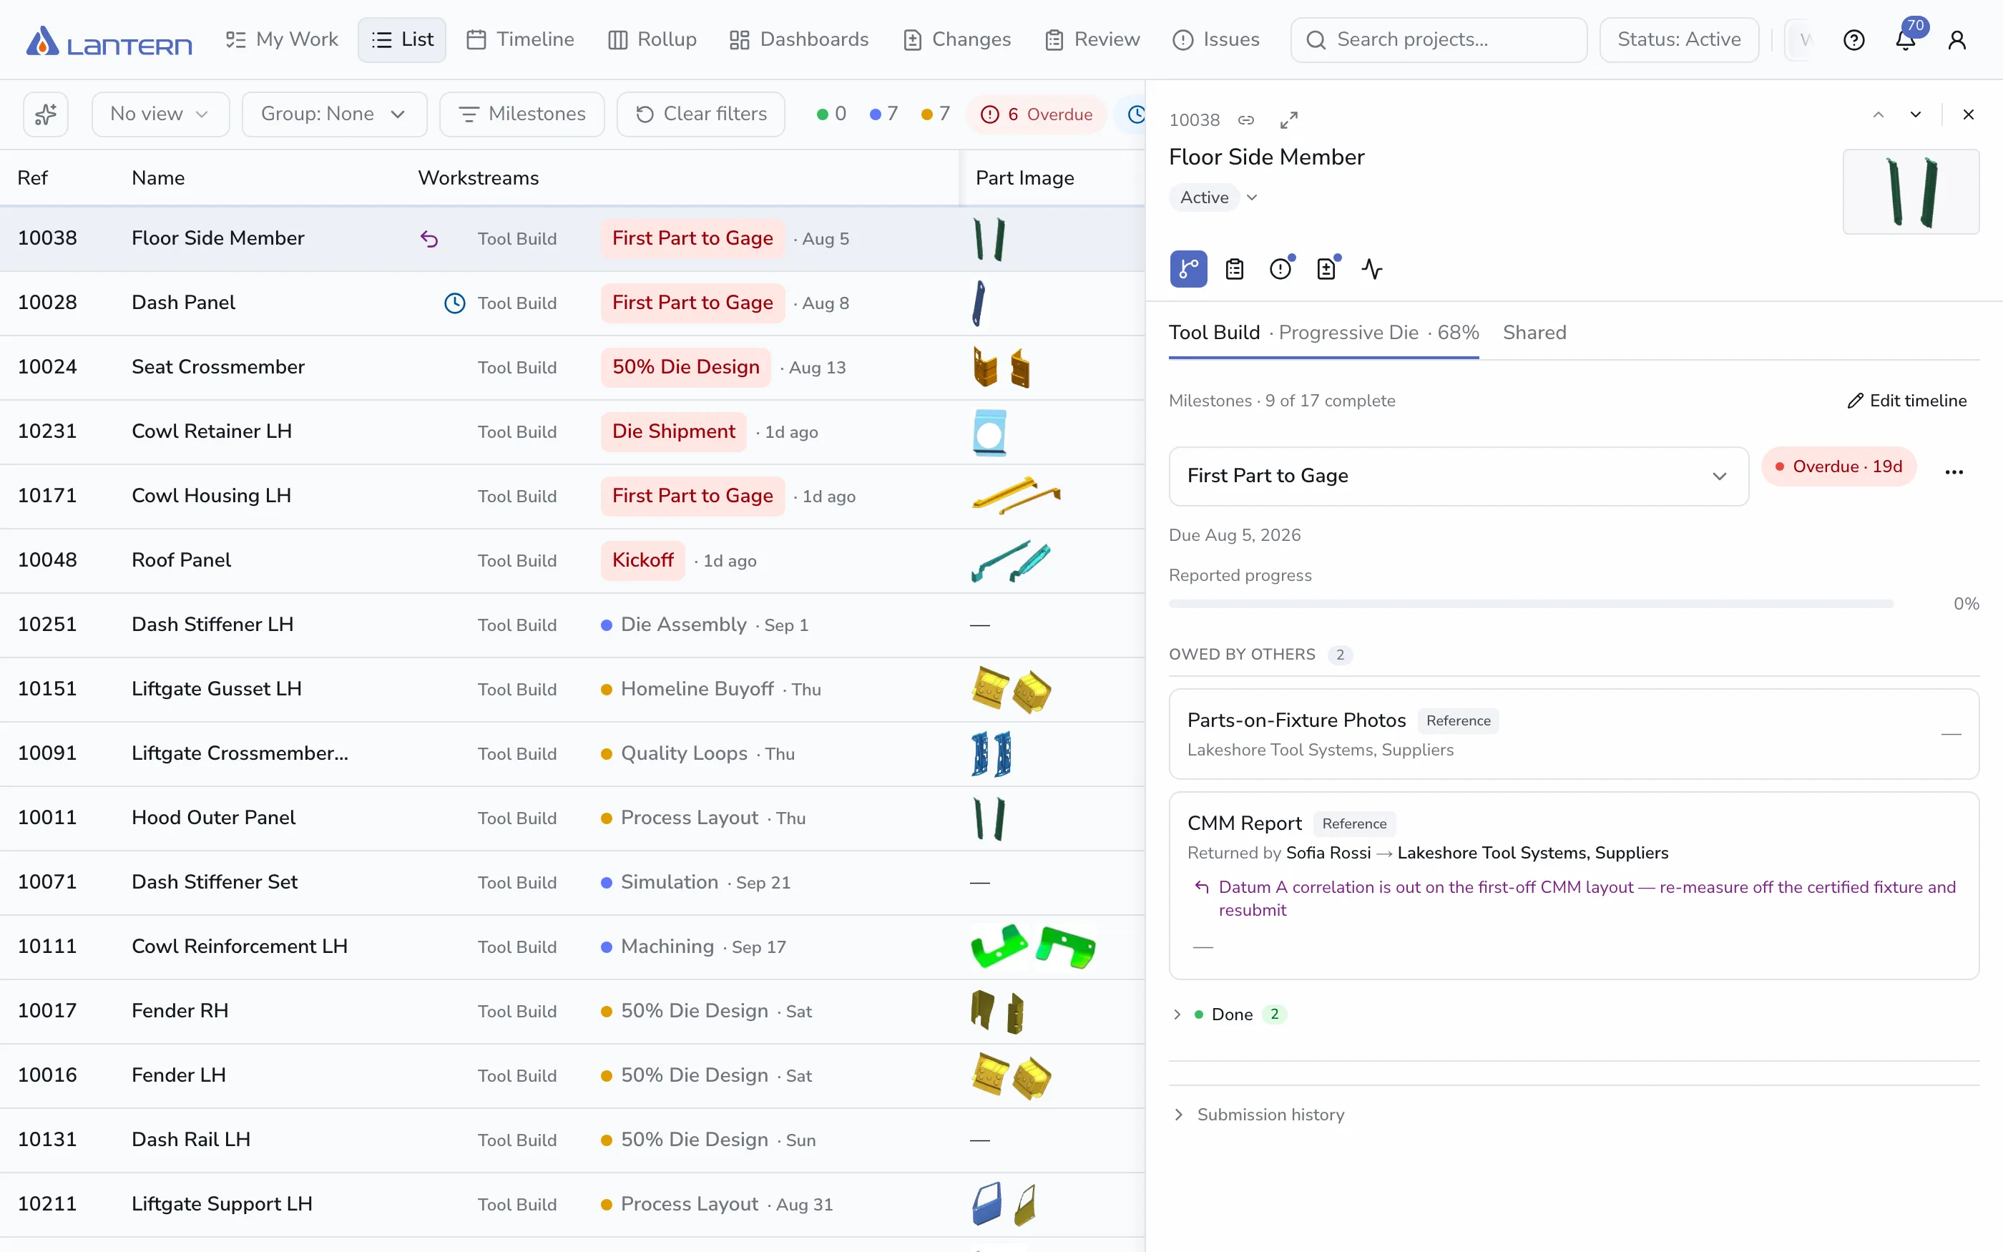Open the No view dropdown
Image resolution: width=2003 pixels, height=1252 pixels.
160,114
